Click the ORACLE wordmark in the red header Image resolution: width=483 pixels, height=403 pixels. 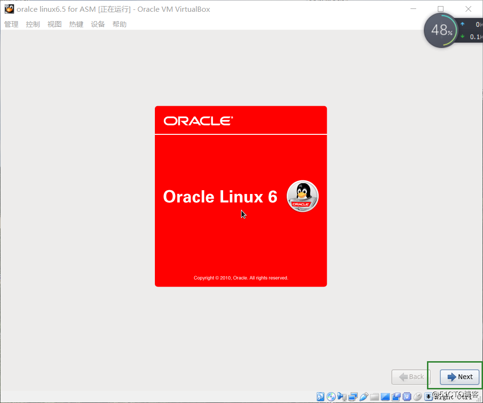(198, 121)
